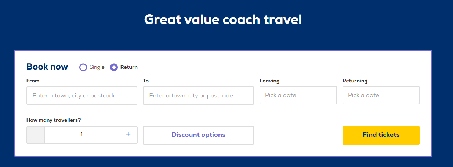Click the 'To' field label

(146, 81)
